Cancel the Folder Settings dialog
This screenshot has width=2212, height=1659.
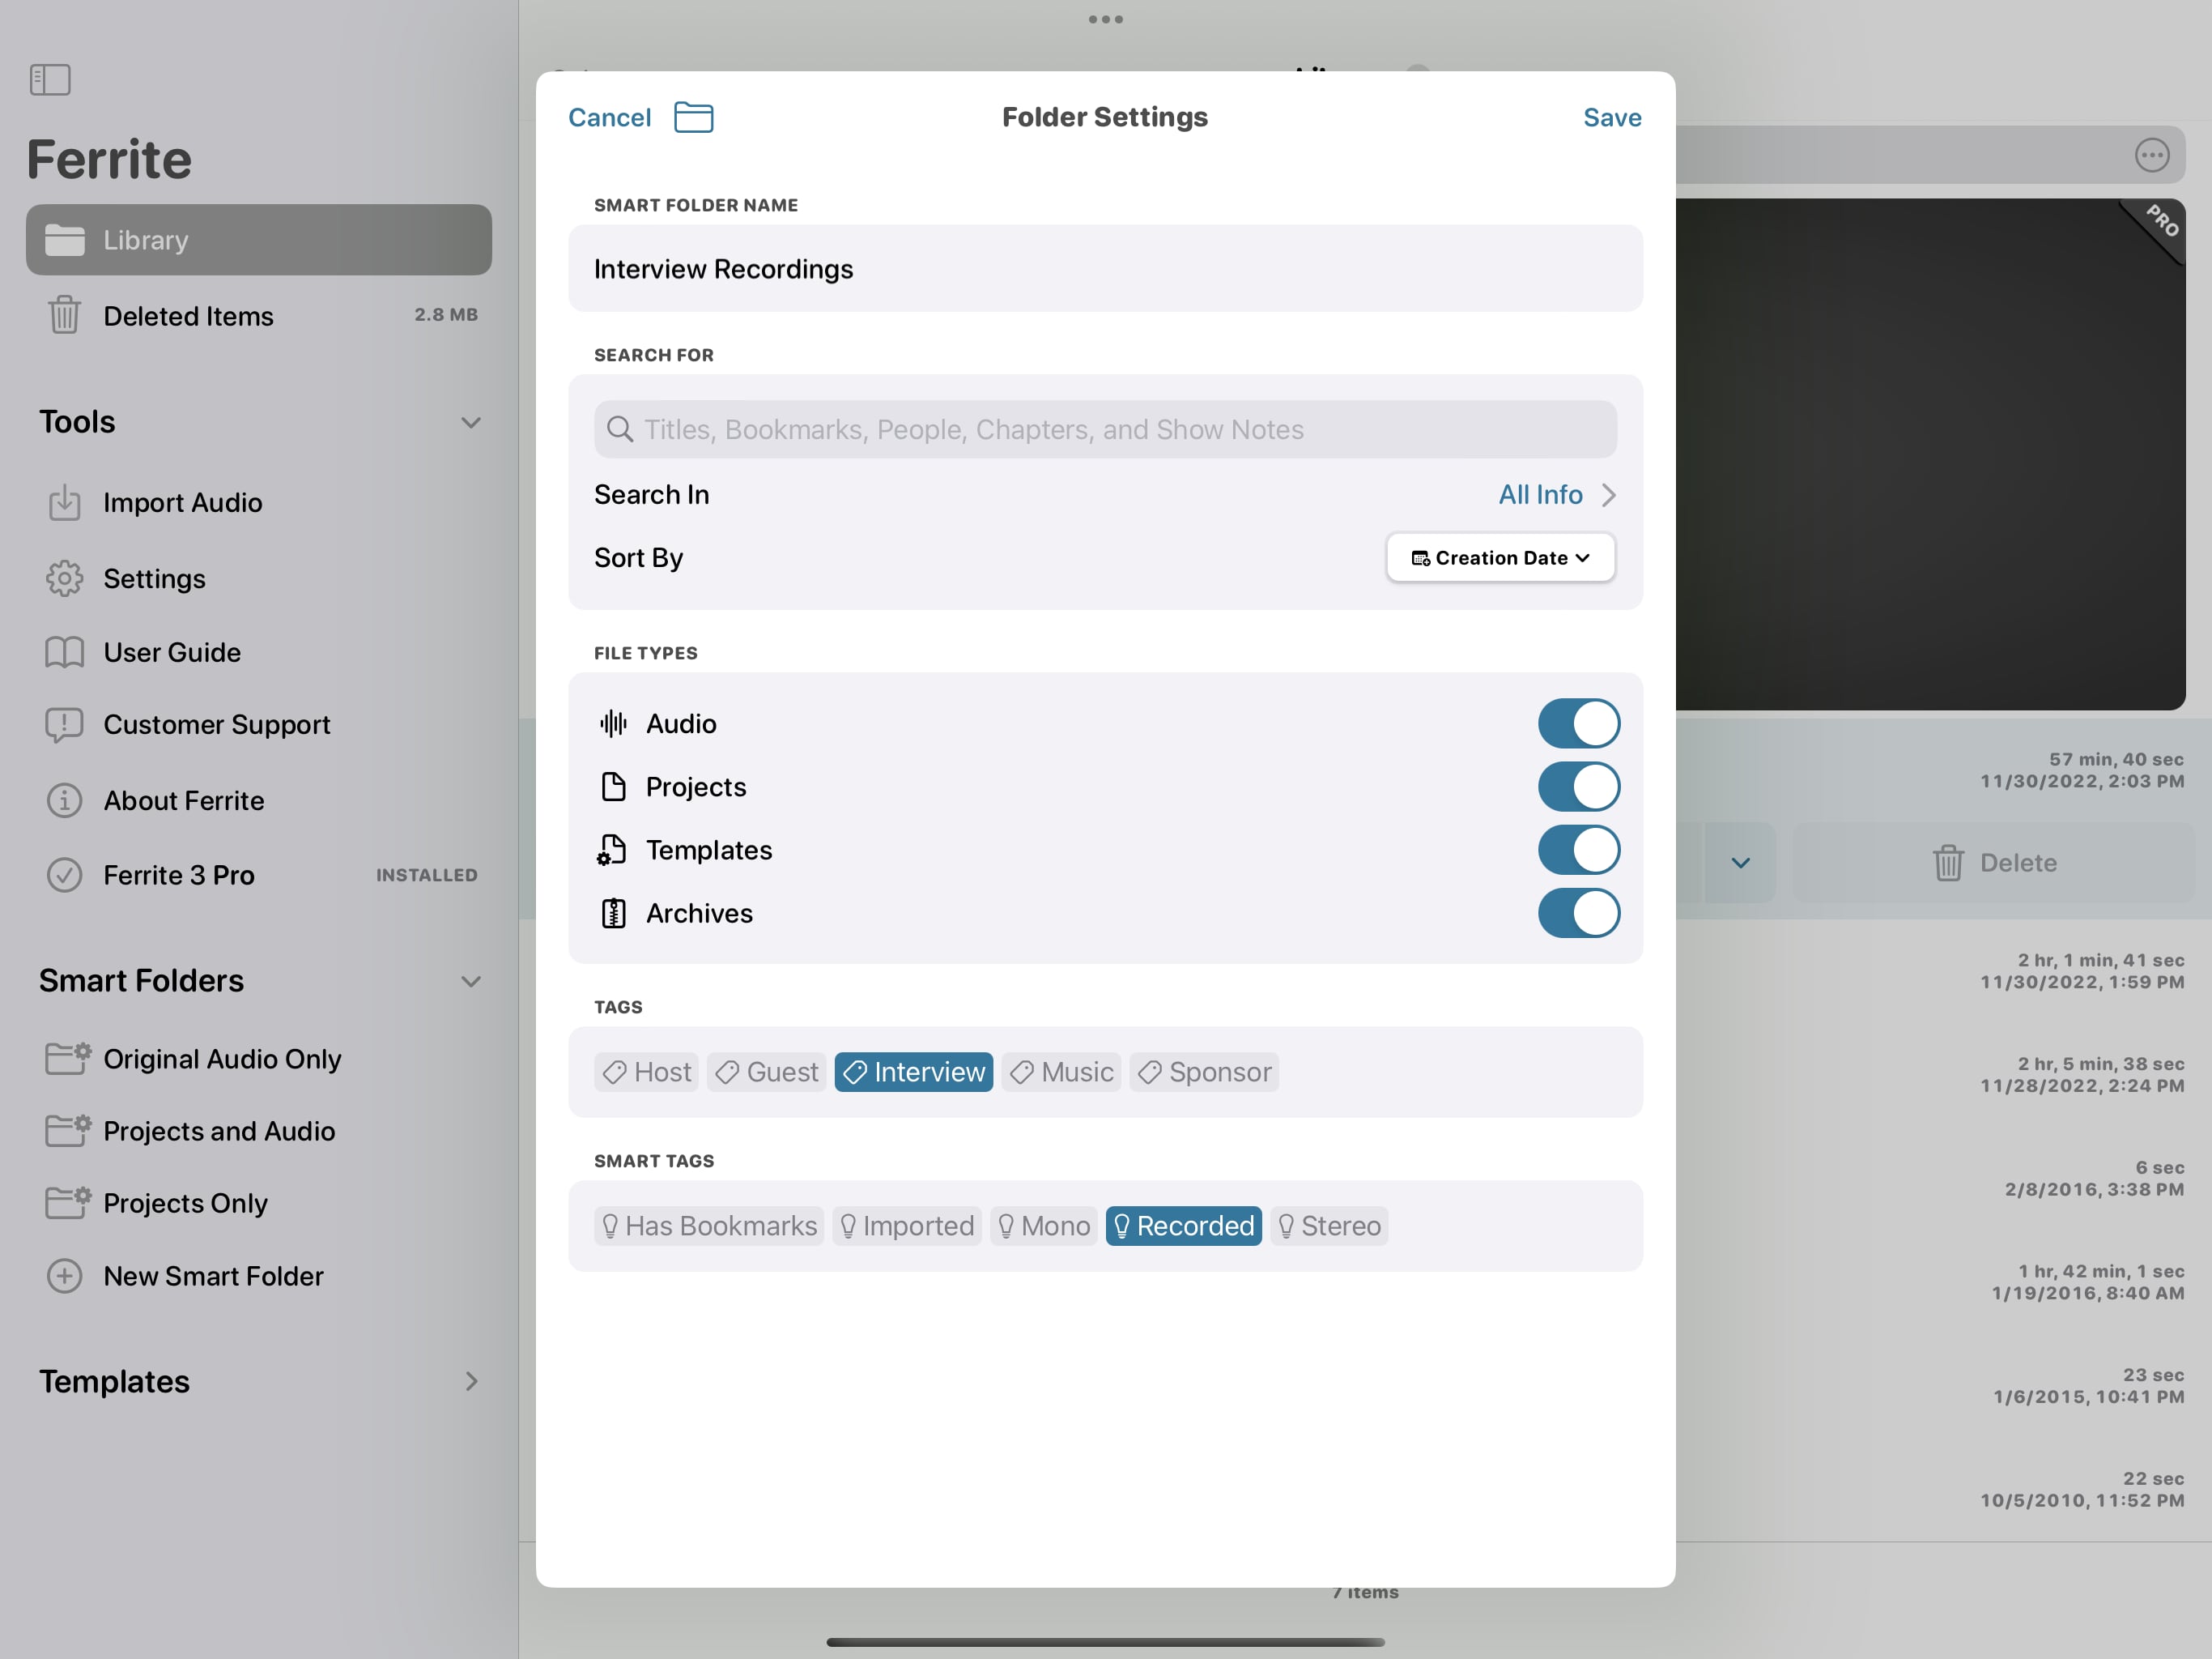[x=609, y=117]
